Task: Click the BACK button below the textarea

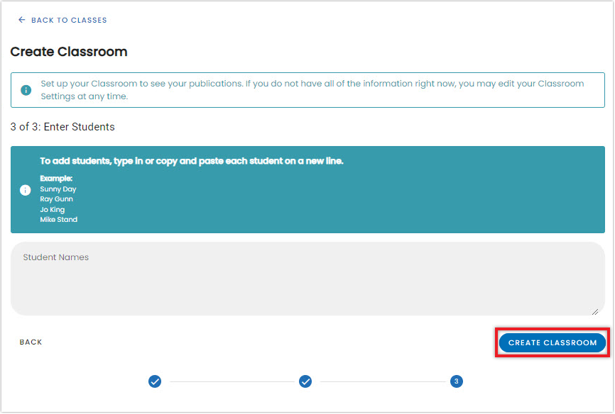Action: pyautogui.click(x=31, y=342)
